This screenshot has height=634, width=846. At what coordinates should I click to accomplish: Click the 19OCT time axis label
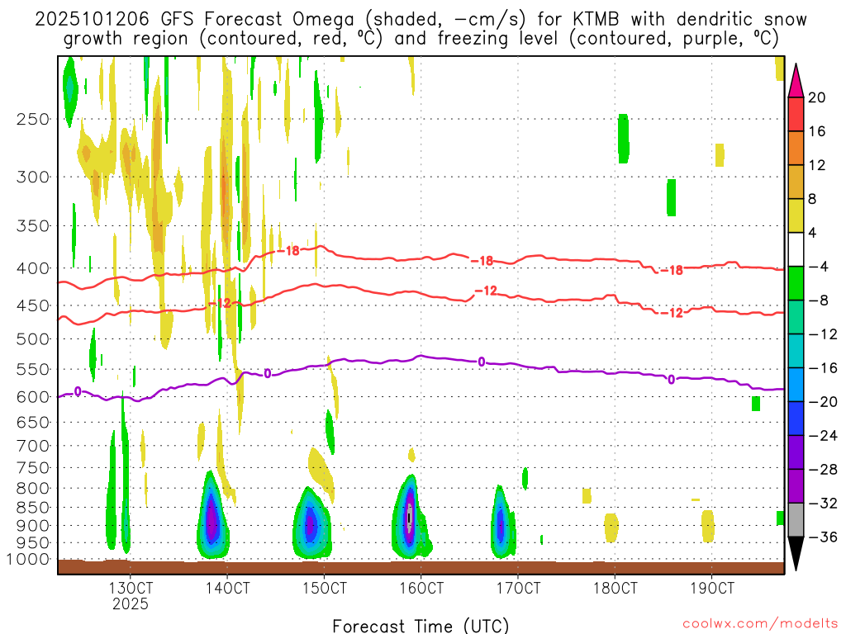coord(712,589)
